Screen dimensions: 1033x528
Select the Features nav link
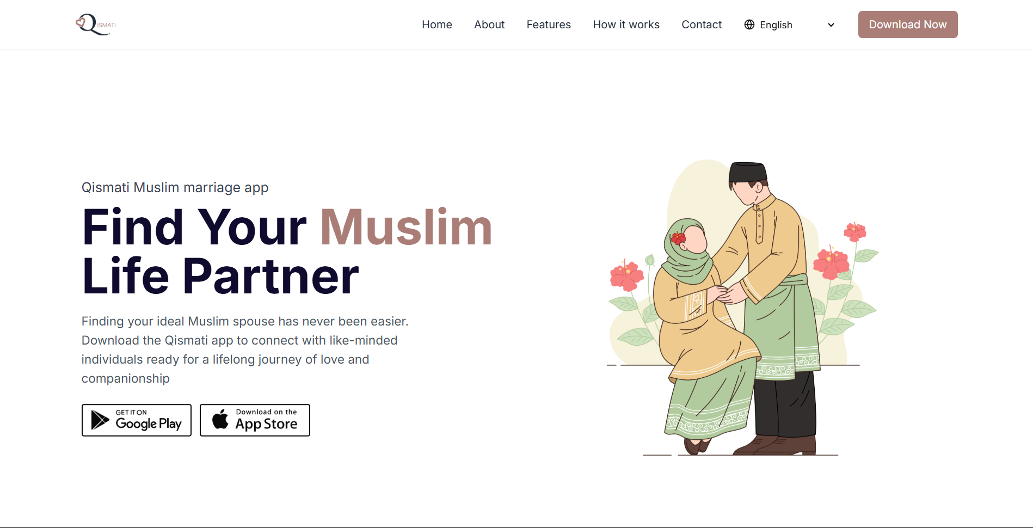pyautogui.click(x=549, y=24)
